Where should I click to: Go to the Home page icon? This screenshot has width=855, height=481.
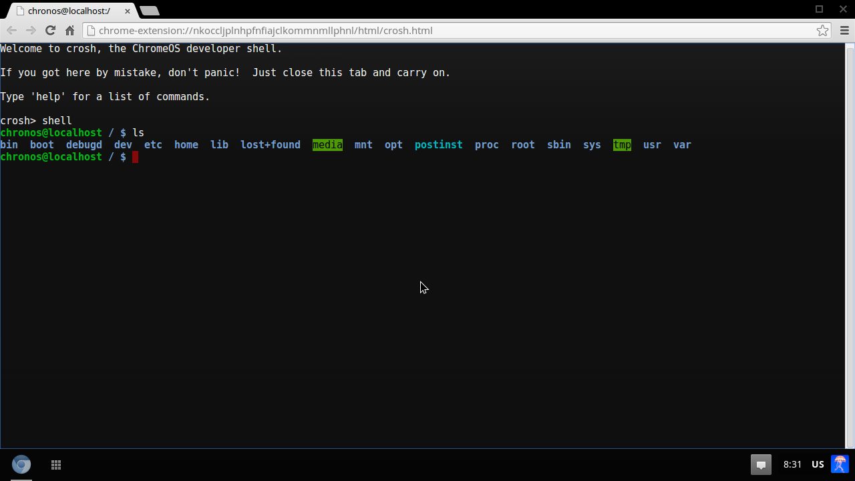(69, 31)
